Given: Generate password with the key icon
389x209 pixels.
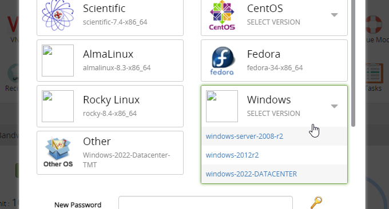Looking at the screenshot, I should coord(316,202).
